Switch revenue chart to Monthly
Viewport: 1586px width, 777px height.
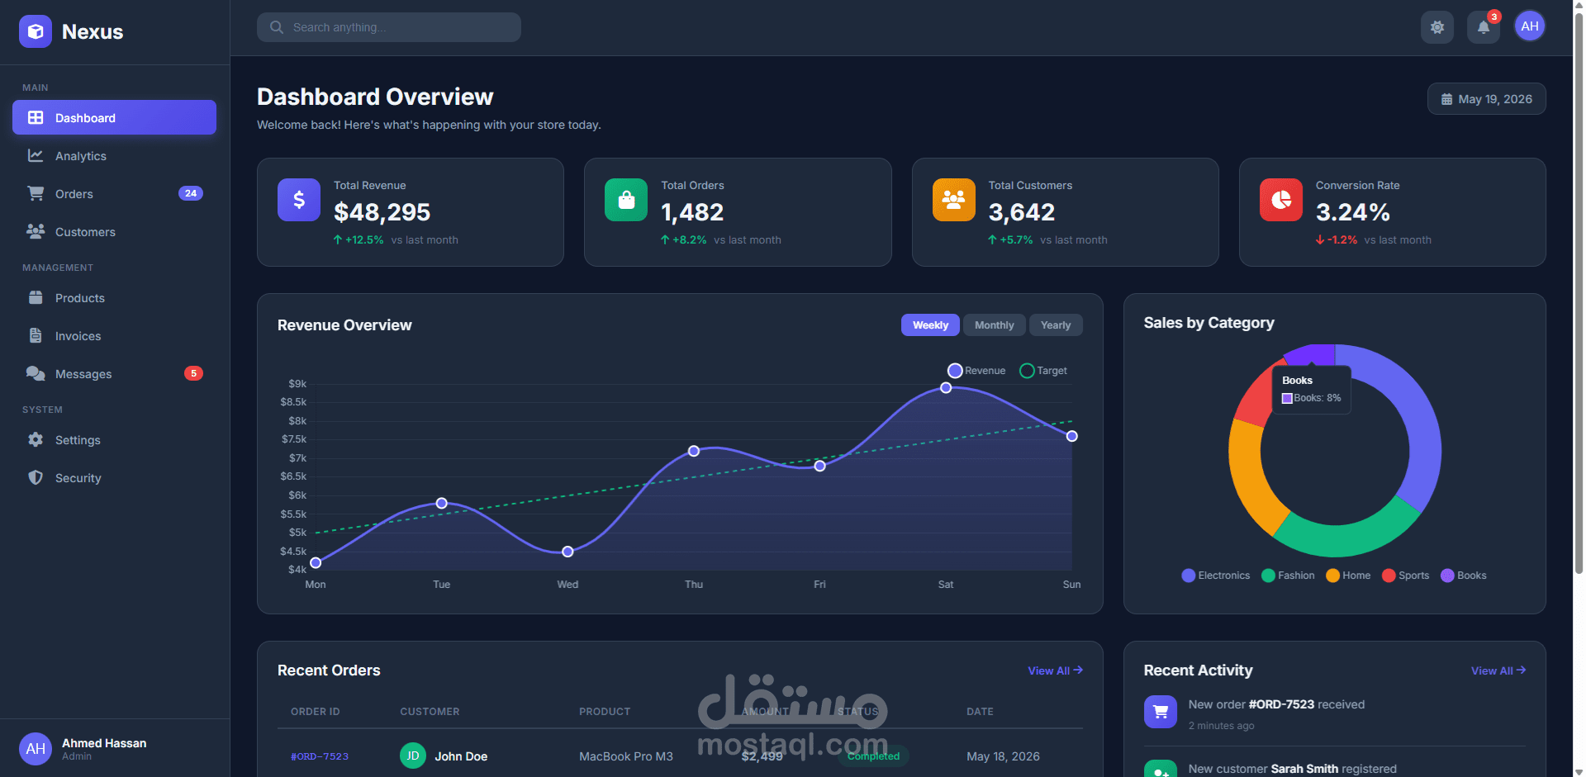(x=995, y=325)
